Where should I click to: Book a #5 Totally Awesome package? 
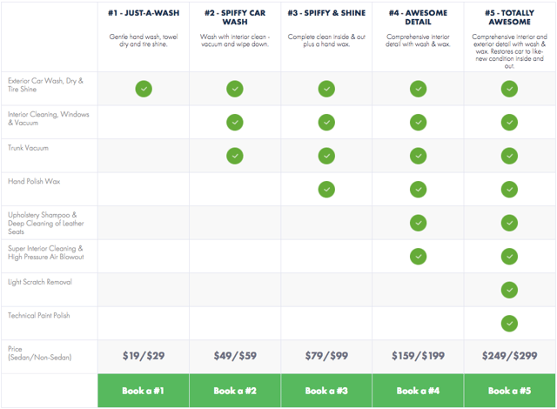(x=510, y=391)
